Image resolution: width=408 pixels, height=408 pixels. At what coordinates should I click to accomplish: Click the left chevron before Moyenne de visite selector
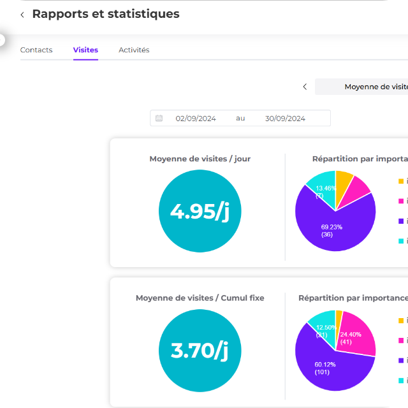(x=305, y=87)
